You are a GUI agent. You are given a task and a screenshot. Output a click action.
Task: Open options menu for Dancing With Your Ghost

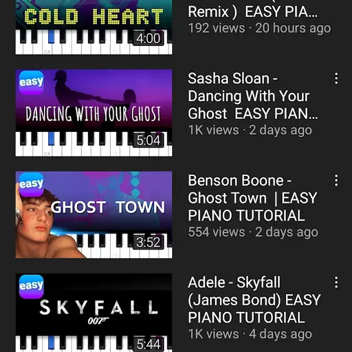point(336,79)
